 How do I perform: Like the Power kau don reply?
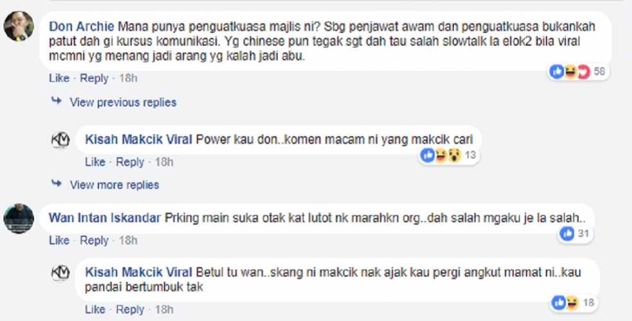coord(95,162)
